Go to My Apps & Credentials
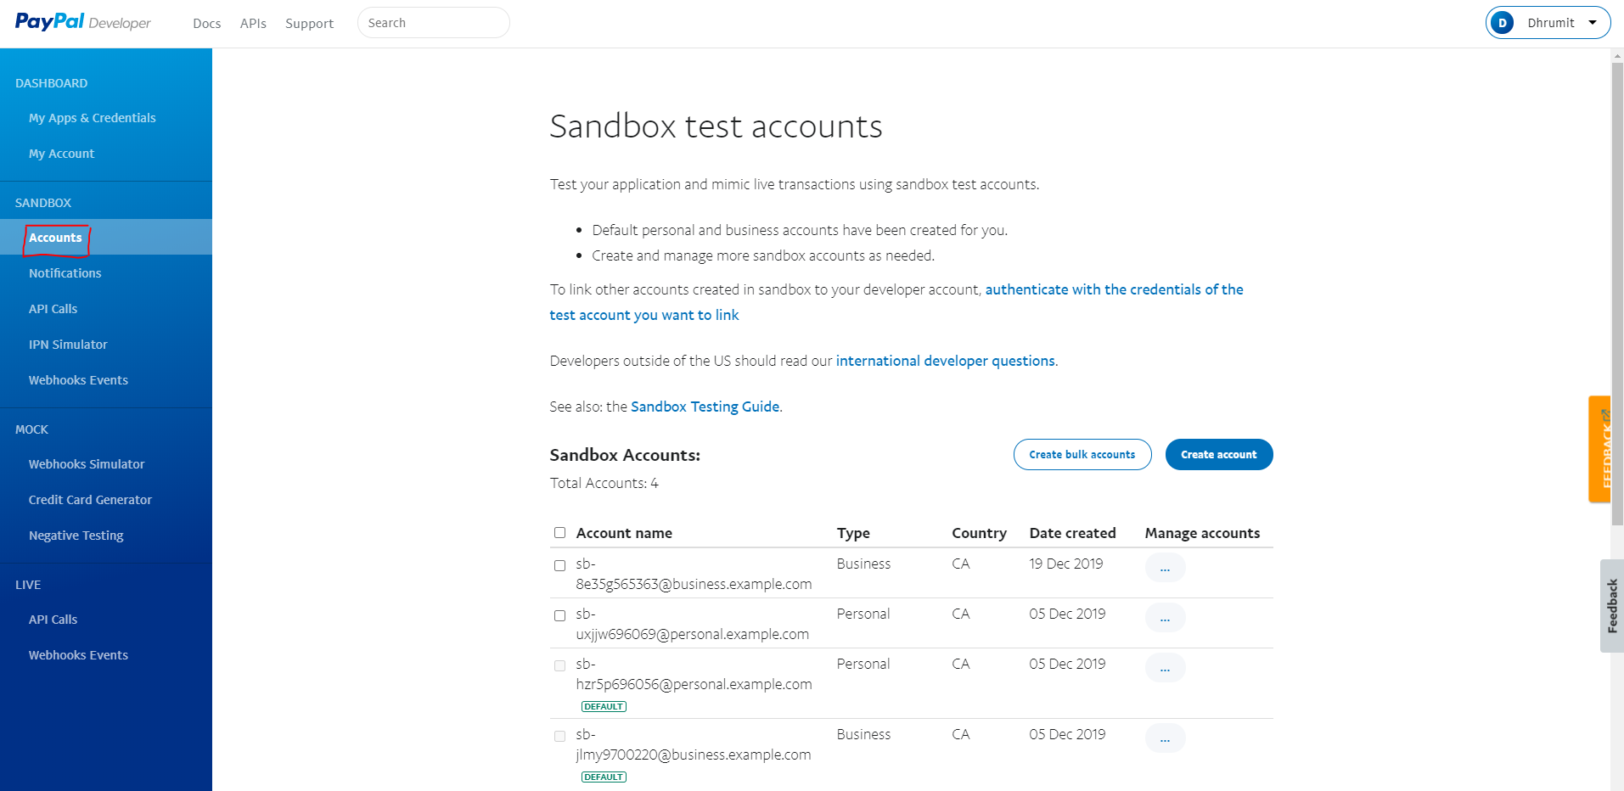Screen dimensions: 1624x791 92,118
